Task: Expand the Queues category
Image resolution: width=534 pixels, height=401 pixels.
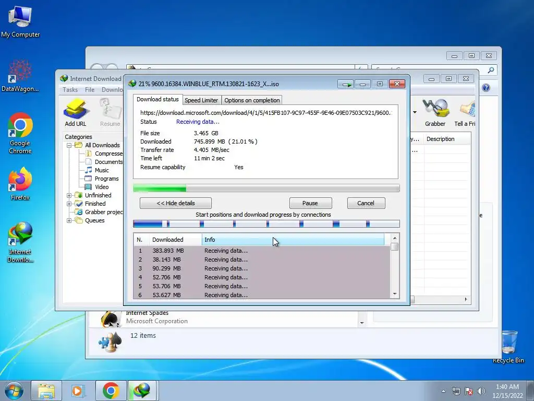Action: (69, 221)
